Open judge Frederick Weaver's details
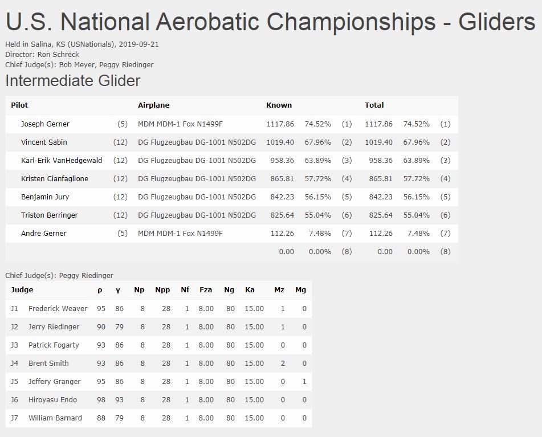The width and height of the screenshot is (542, 437). click(58, 309)
